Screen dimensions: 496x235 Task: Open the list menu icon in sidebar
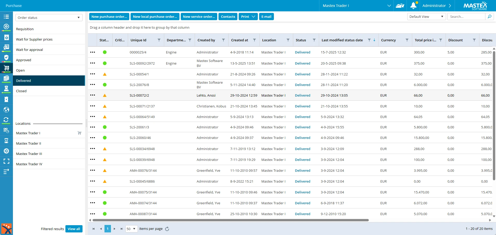(6, 17)
